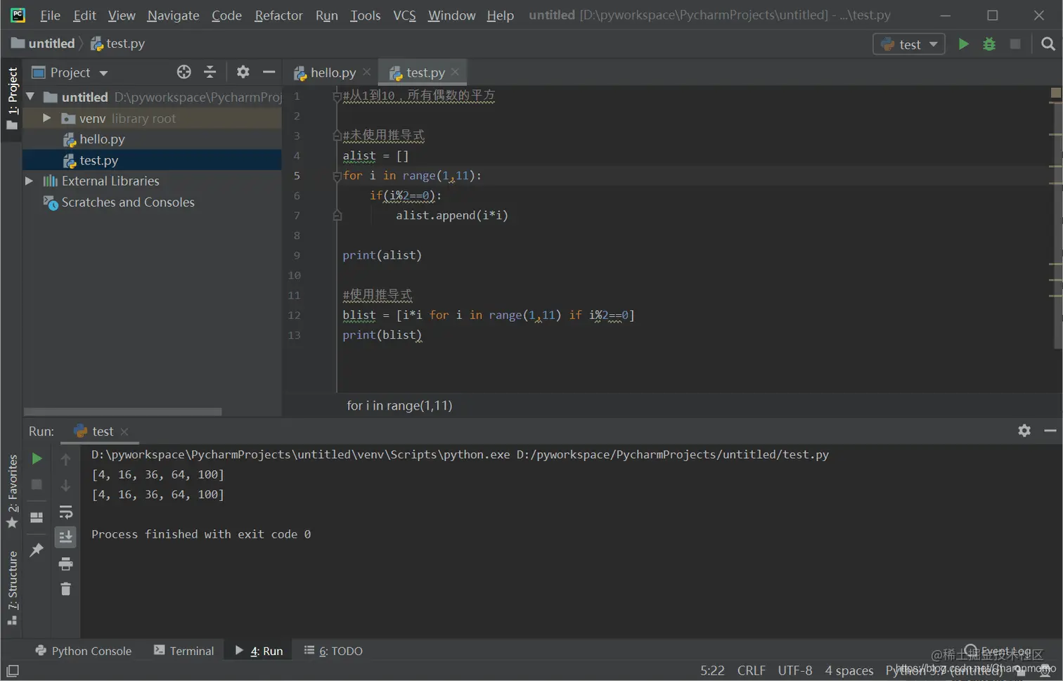The height and width of the screenshot is (681, 1063).
Task: Toggle scroll to end in Run console
Action: click(x=65, y=538)
